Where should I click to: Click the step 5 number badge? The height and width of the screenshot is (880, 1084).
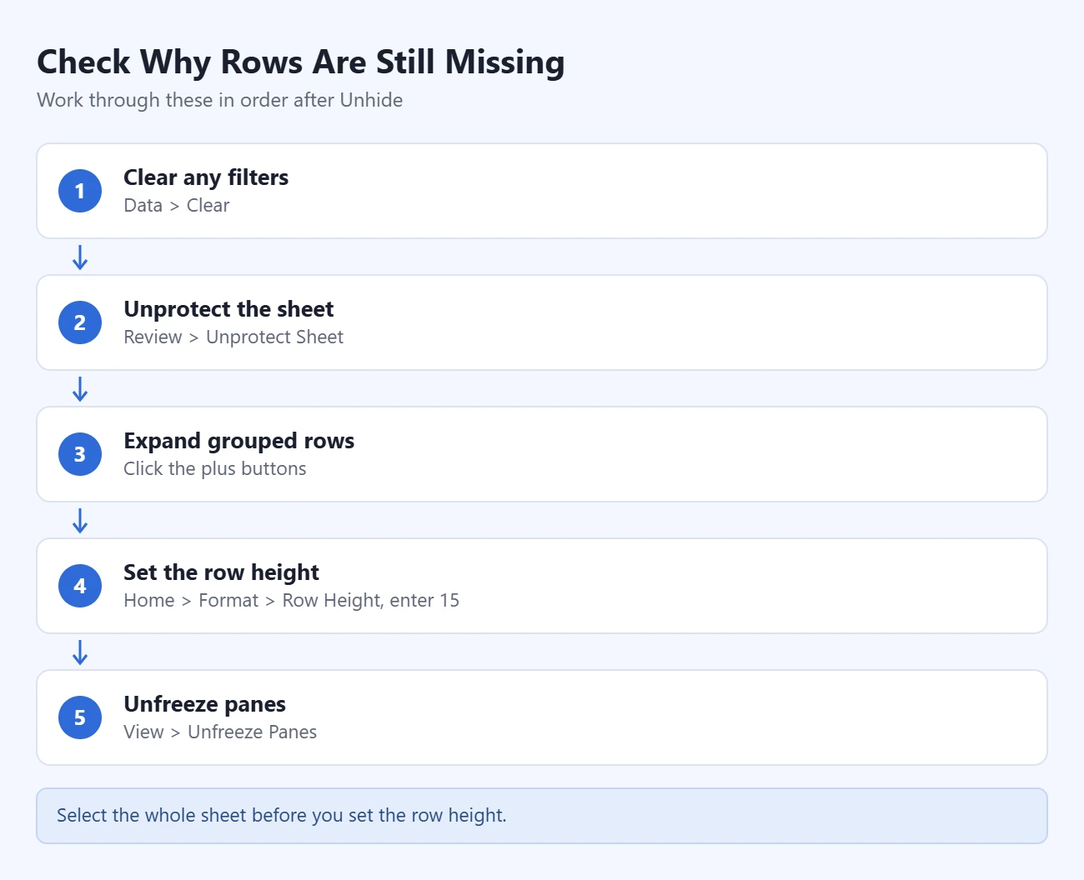(x=80, y=717)
